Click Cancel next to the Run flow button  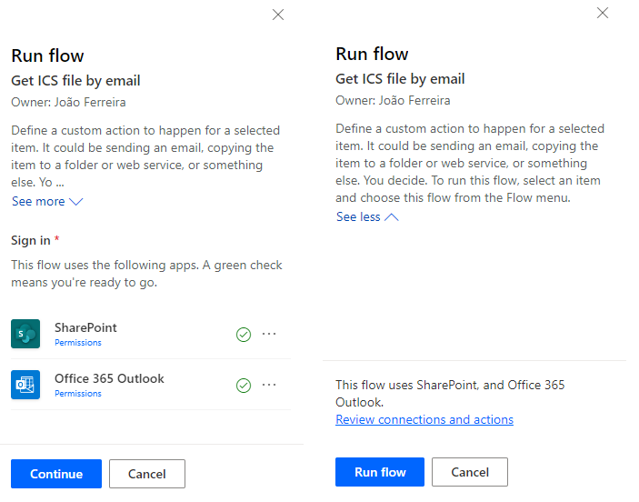coord(470,472)
